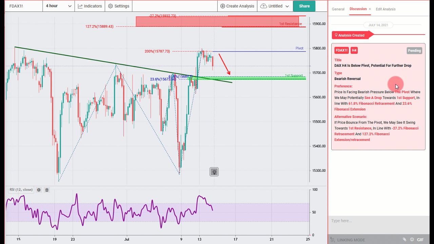Click the red 1st Resistance zone rectangle
Screen dimensions: 434x244
217,21
